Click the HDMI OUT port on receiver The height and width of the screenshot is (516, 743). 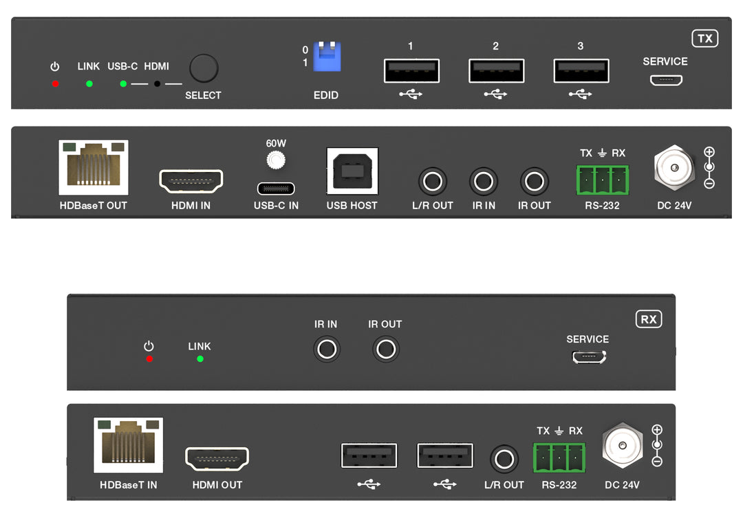pos(217,459)
